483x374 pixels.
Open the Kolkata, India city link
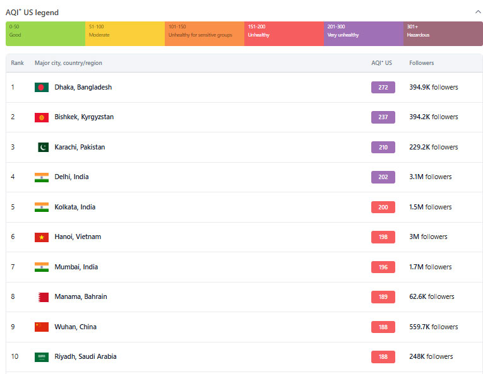(75, 207)
